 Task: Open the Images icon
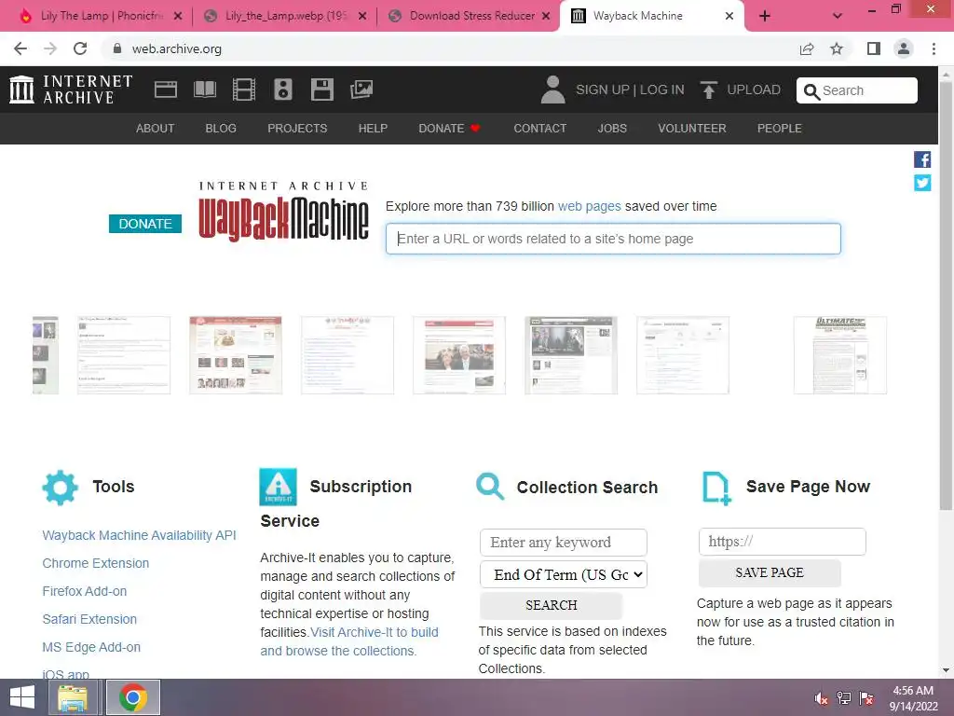coord(361,89)
